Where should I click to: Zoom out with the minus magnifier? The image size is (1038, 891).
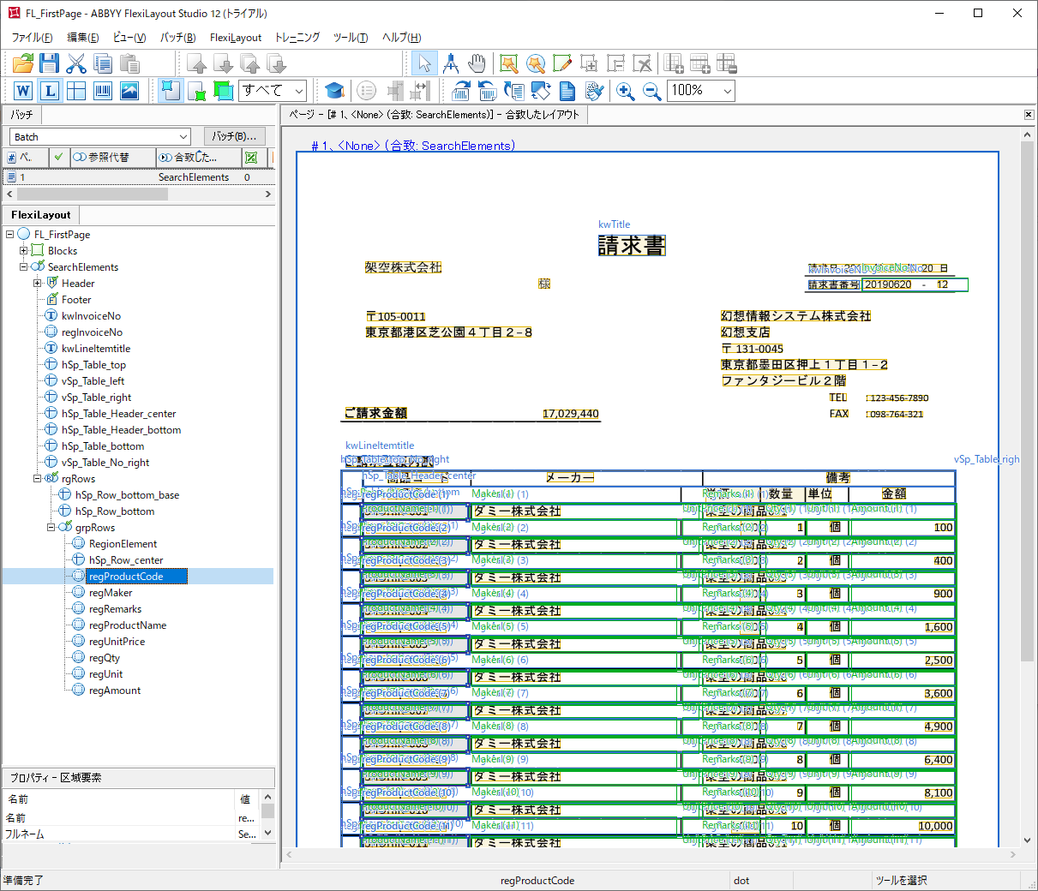pos(652,91)
